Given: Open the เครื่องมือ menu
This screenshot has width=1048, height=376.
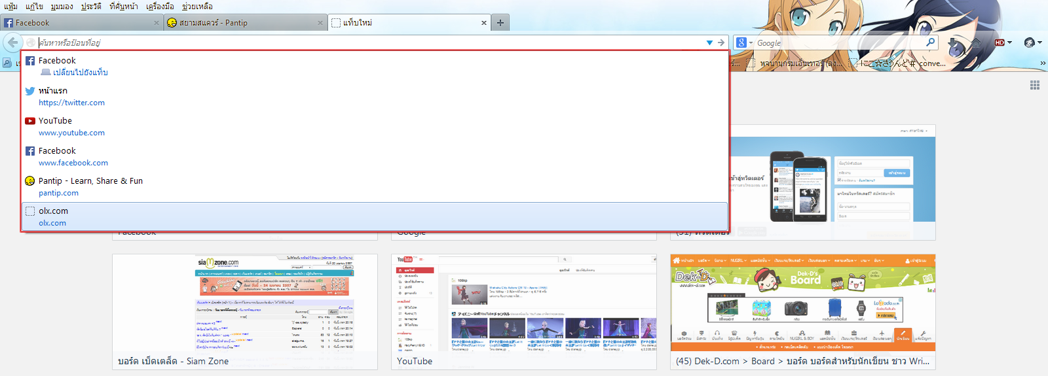Looking at the screenshot, I should [160, 7].
